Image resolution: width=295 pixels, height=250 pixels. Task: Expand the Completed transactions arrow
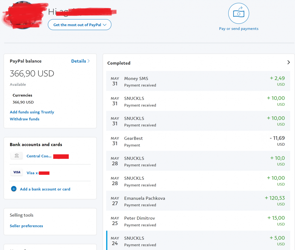click(x=289, y=62)
